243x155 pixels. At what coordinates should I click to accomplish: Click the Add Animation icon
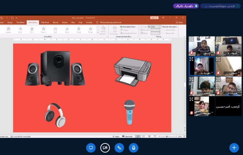pos(114,29)
